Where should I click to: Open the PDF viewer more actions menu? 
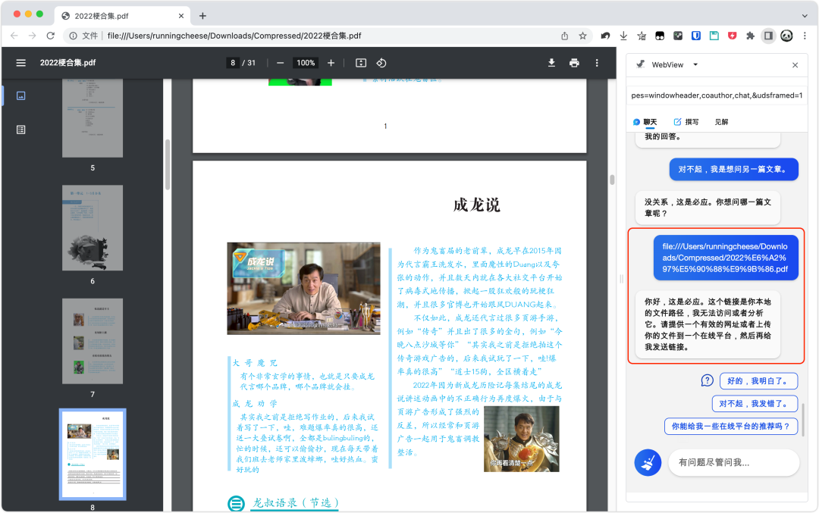point(597,63)
